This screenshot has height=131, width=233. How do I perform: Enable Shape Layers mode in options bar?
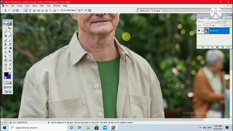click(x=14, y=10)
